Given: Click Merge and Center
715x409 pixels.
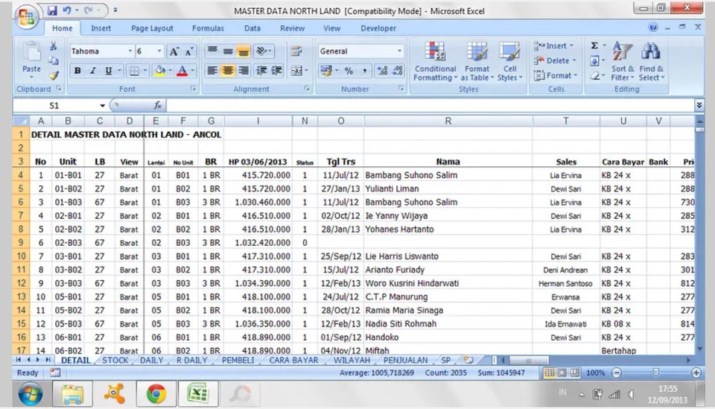Looking at the screenshot, I should [296, 71].
